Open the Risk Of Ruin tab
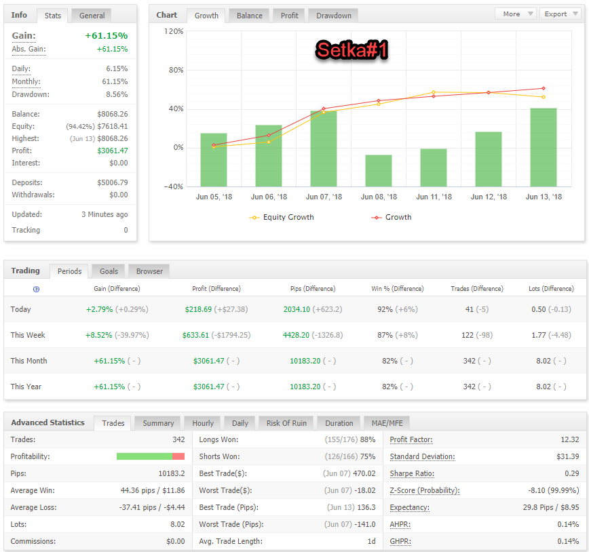This screenshot has width=589, height=552. click(x=286, y=423)
